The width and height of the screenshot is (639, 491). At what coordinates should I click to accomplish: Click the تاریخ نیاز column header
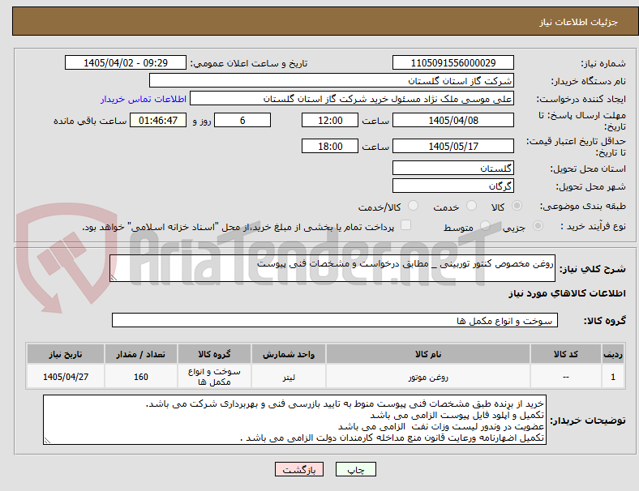coord(66,354)
